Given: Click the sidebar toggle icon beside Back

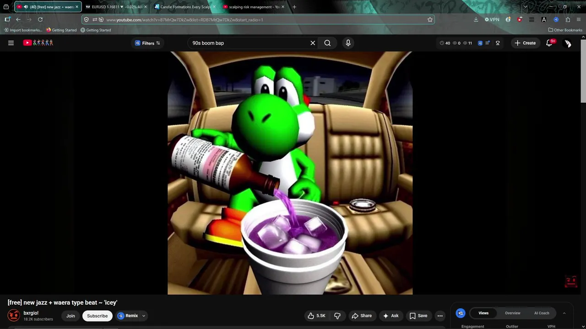Looking at the screenshot, I should coord(7,20).
